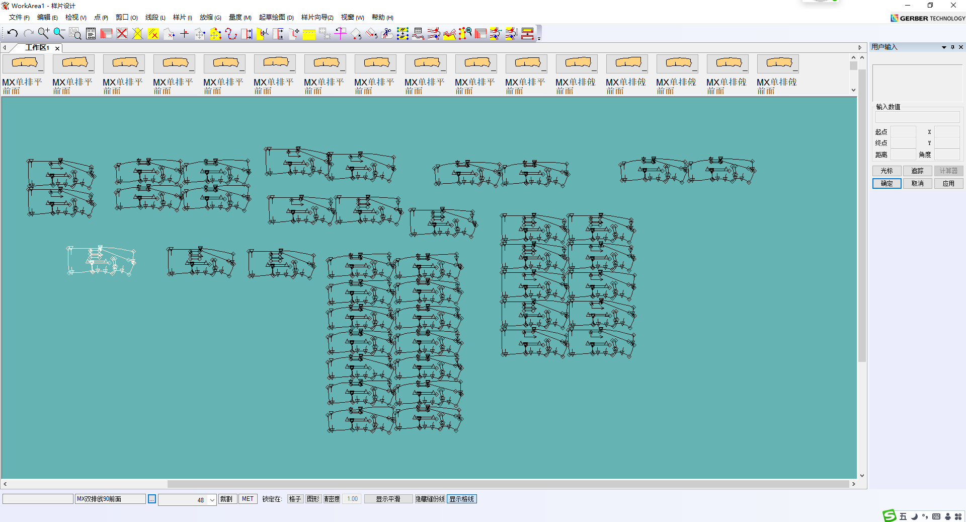Screen dimensions: 966x522
Task: Select the Zoom In magnifier tool
Action: point(44,34)
